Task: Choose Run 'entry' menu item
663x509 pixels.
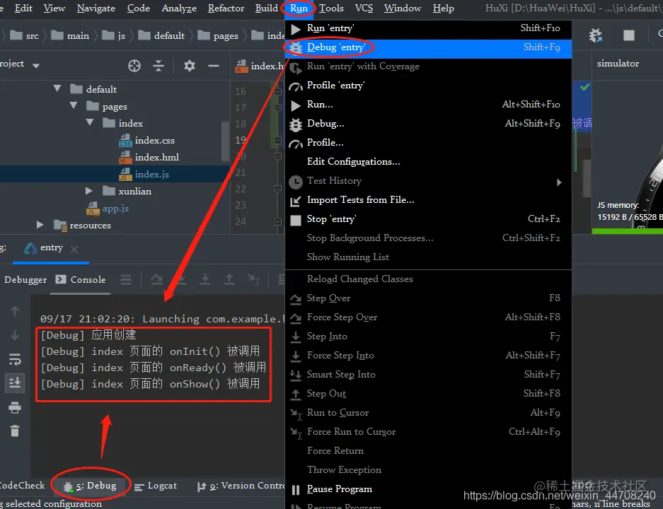Action: pos(428,28)
